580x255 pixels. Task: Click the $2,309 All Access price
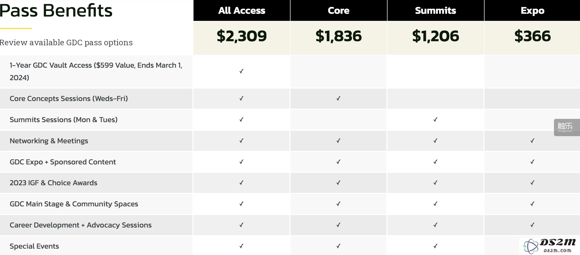[242, 36]
